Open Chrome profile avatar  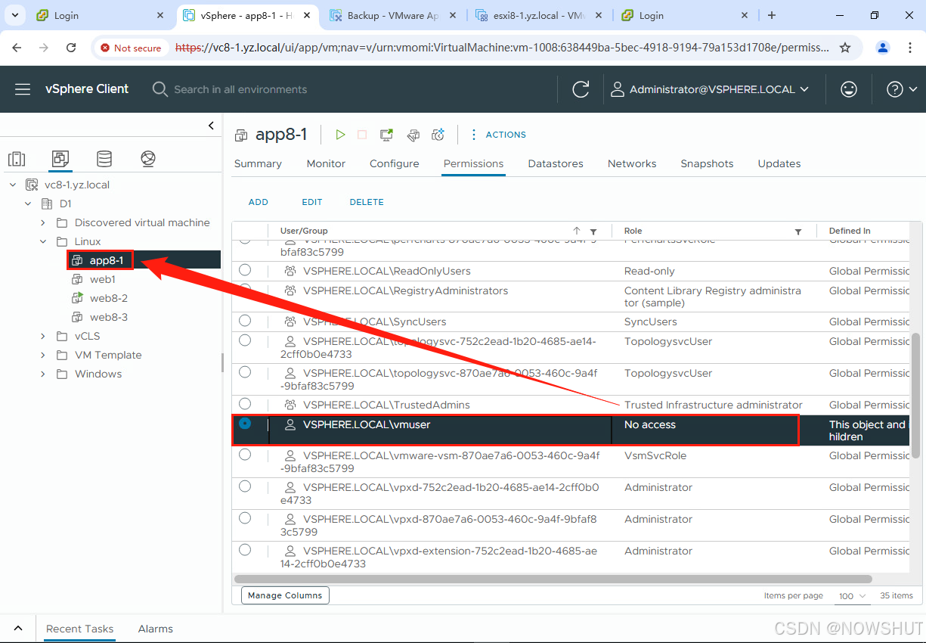tap(883, 48)
